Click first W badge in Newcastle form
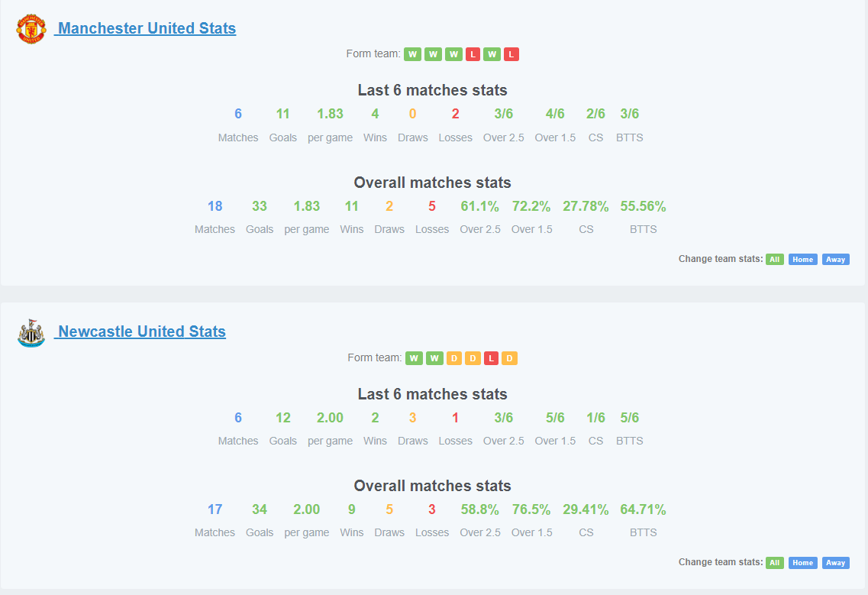 click(x=414, y=358)
